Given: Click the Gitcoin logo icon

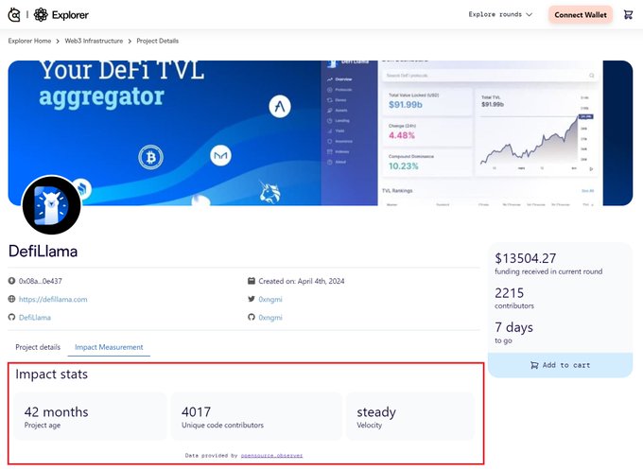Looking at the screenshot, I should click(x=14, y=15).
